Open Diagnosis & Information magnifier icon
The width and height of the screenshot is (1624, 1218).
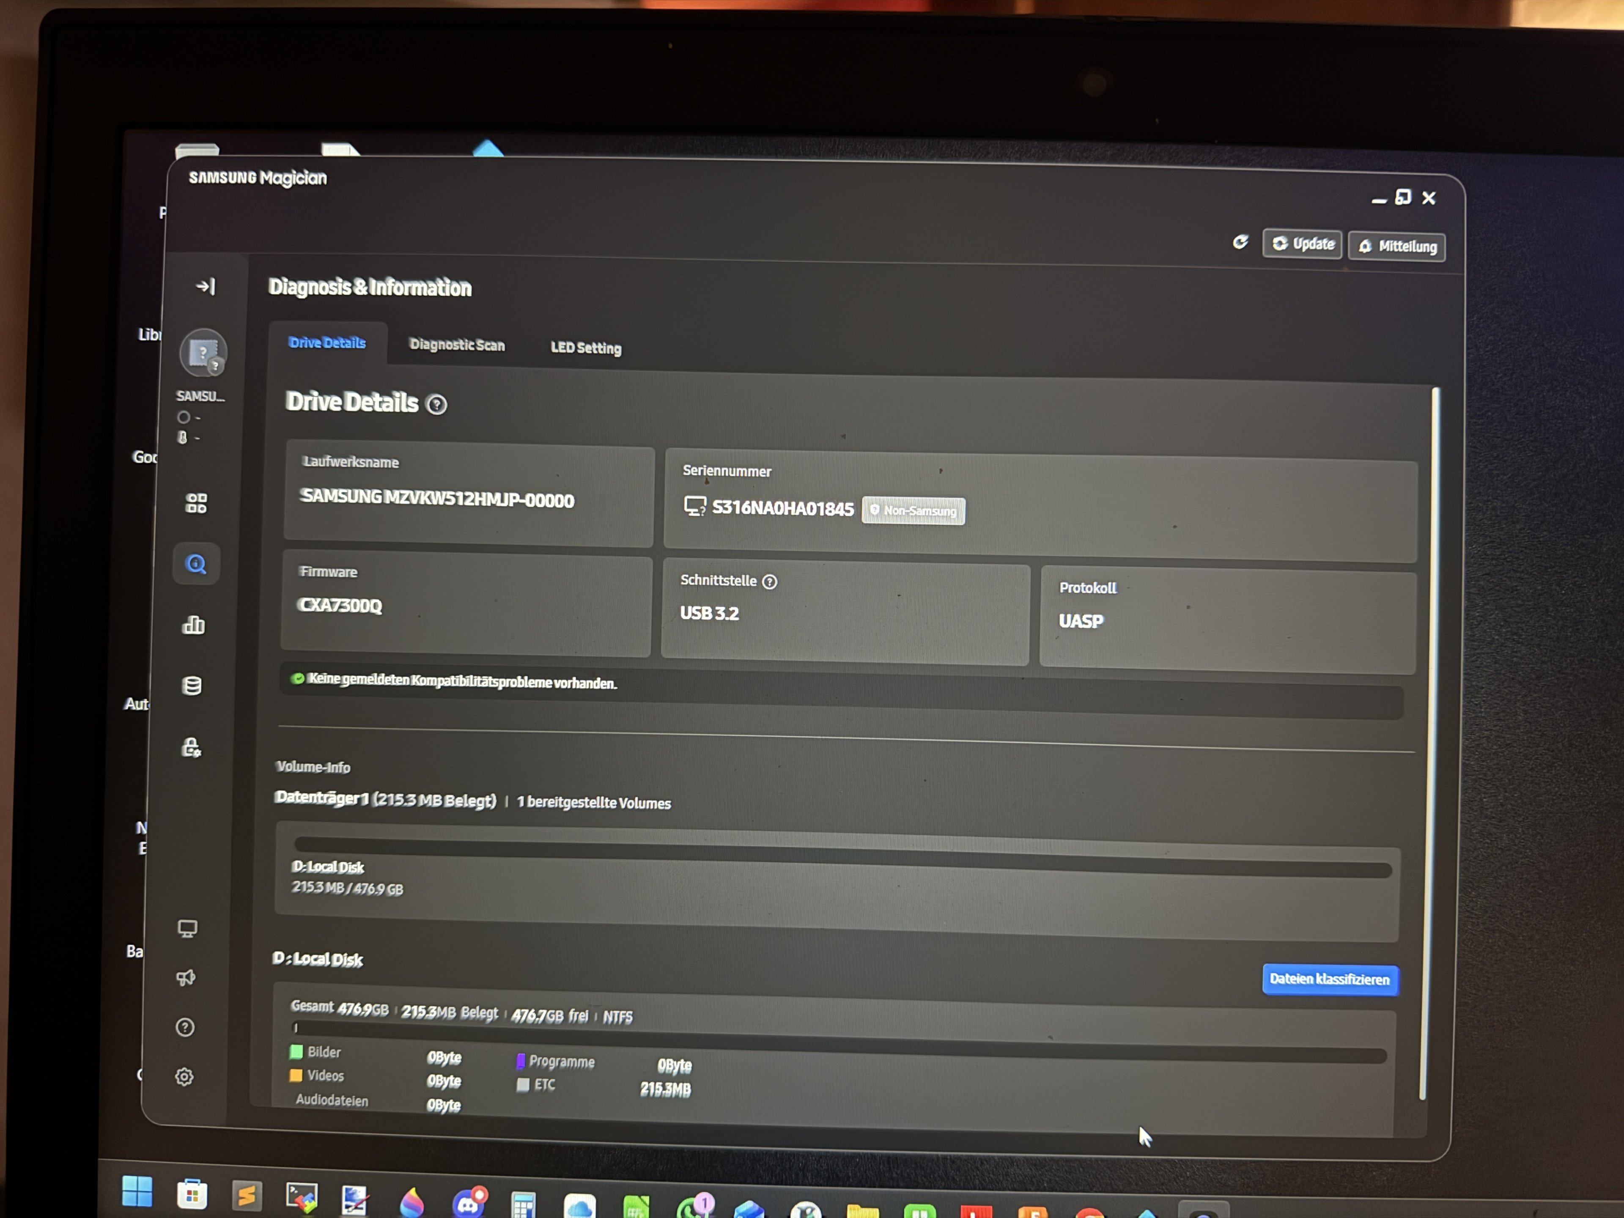pos(196,564)
